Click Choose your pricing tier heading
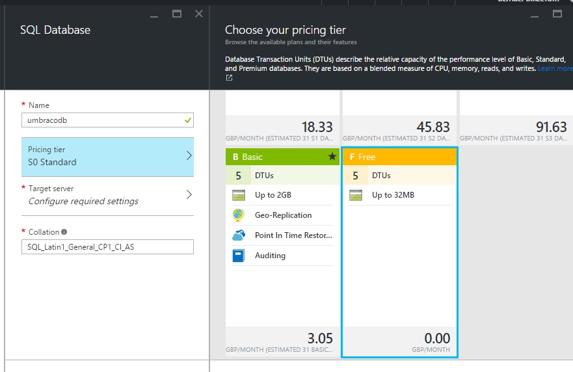Viewport: 573px width, 372px height. [x=286, y=30]
